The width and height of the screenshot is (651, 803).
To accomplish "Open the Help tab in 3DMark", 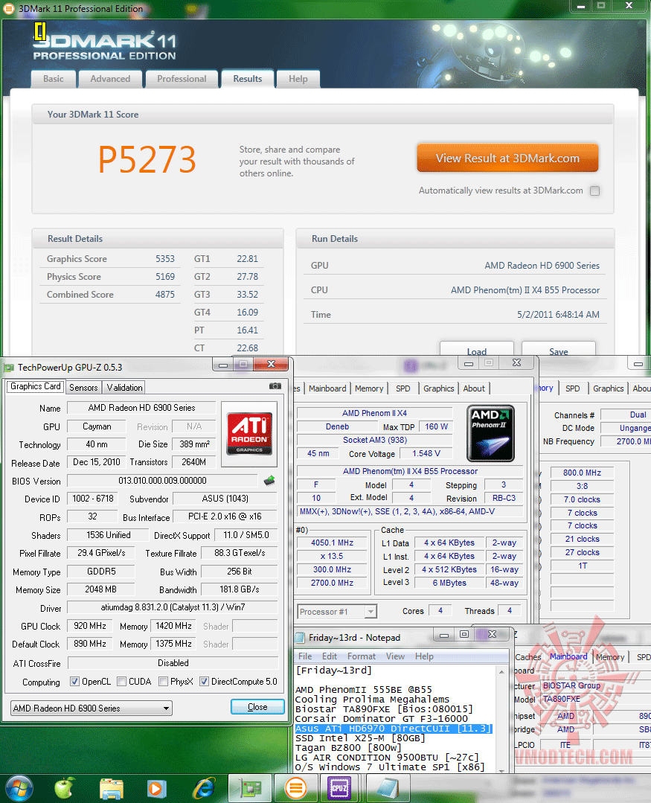I will click(298, 79).
